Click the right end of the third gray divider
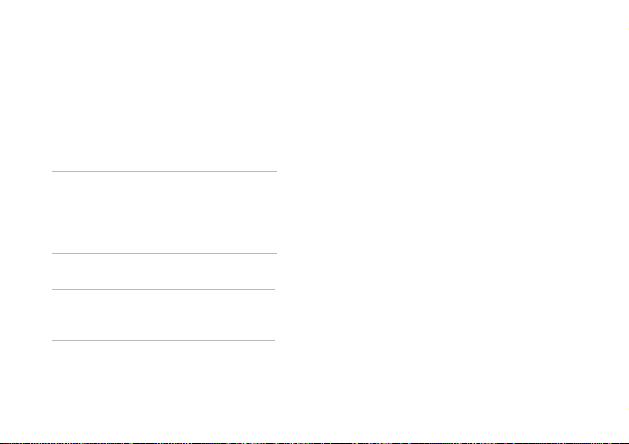 pyautogui.click(x=274, y=289)
